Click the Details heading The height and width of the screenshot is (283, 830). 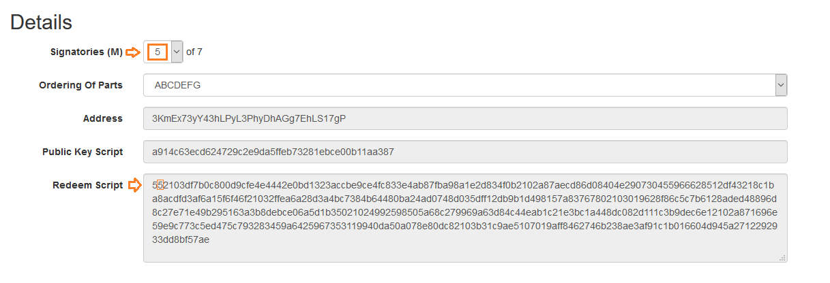coord(41,22)
